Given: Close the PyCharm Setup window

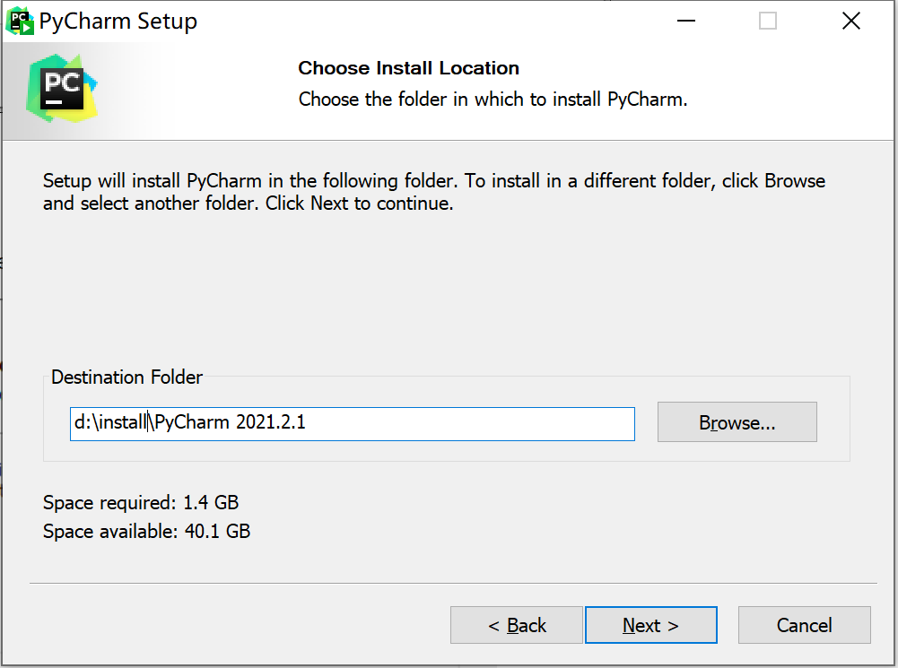Looking at the screenshot, I should click(x=850, y=22).
